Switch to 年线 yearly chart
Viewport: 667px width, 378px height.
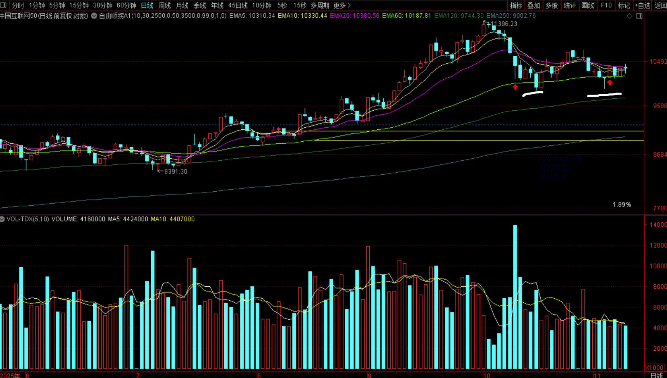pyautogui.click(x=217, y=5)
